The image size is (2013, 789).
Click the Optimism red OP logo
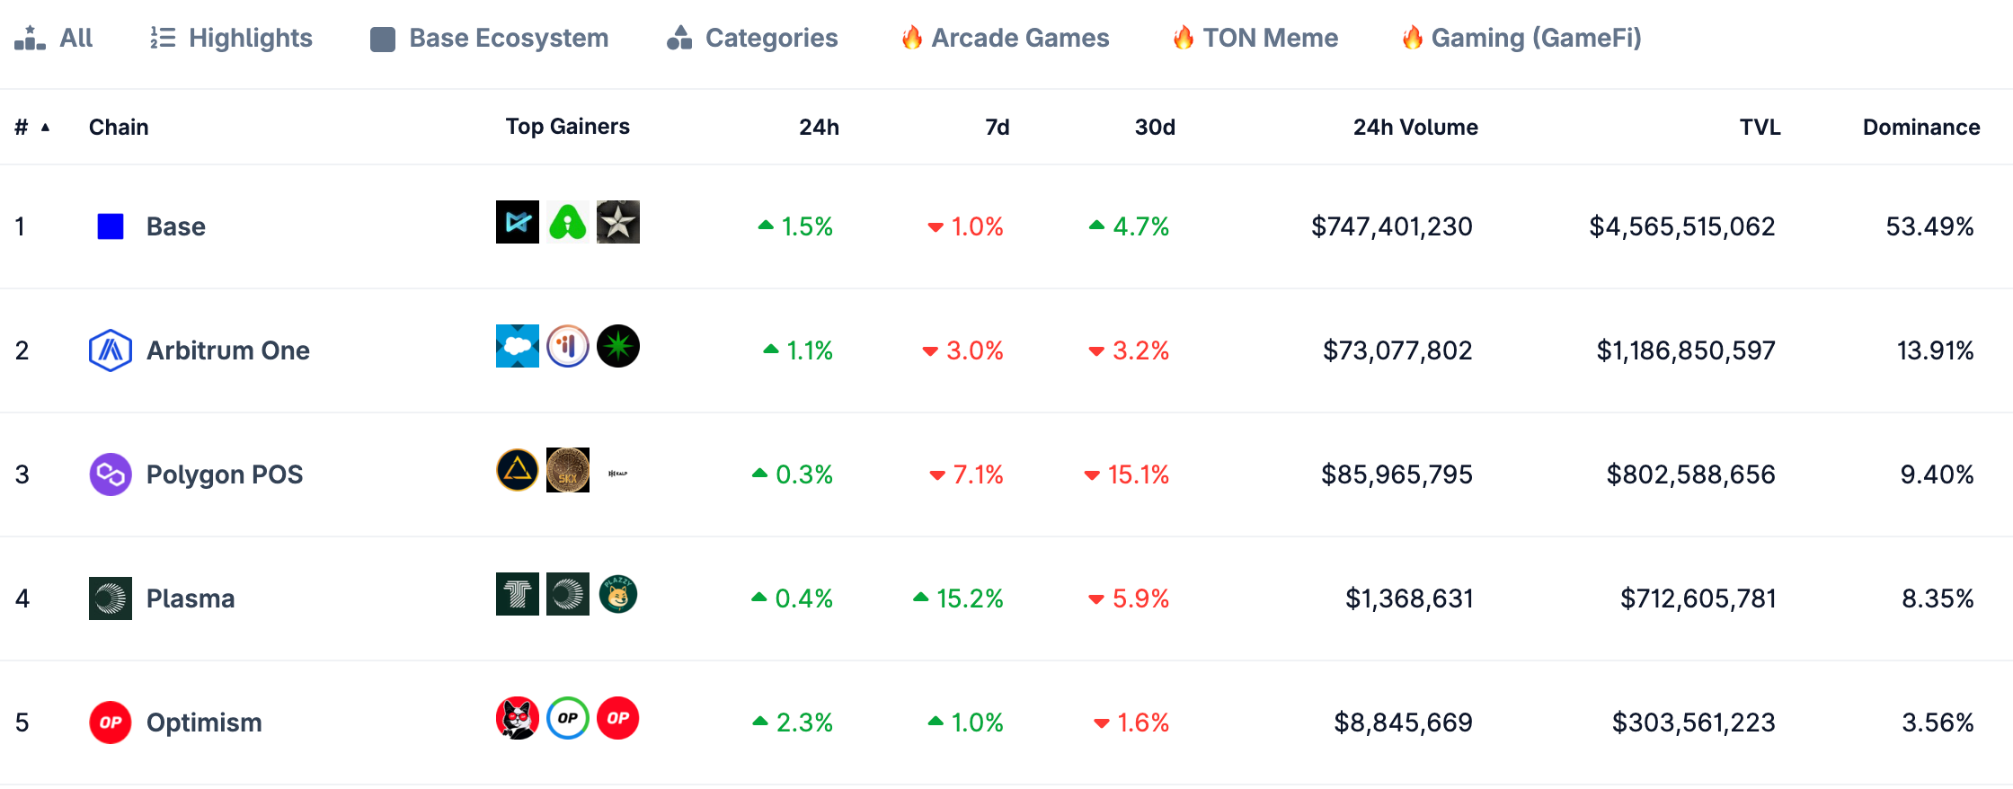111,723
